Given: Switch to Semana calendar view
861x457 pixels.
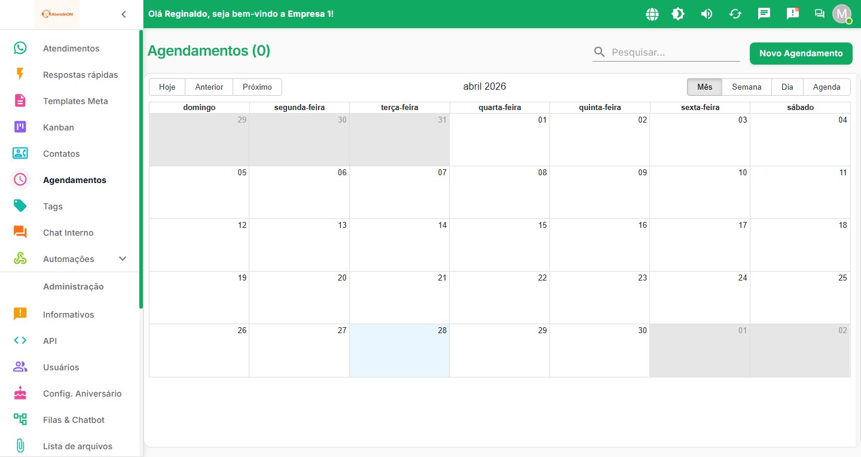Looking at the screenshot, I should (x=747, y=87).
